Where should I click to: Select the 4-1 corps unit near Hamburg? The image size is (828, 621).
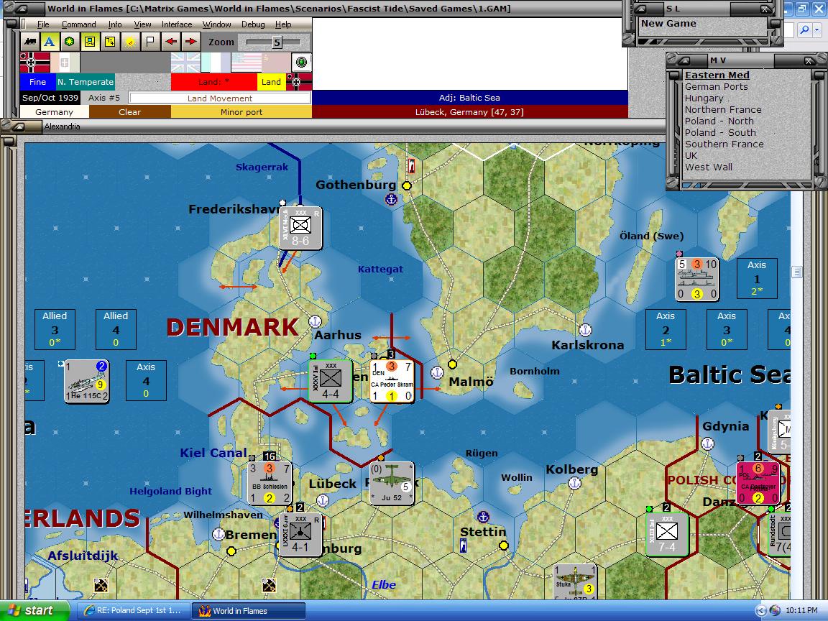pyautogui.click(x=300, y=534)
